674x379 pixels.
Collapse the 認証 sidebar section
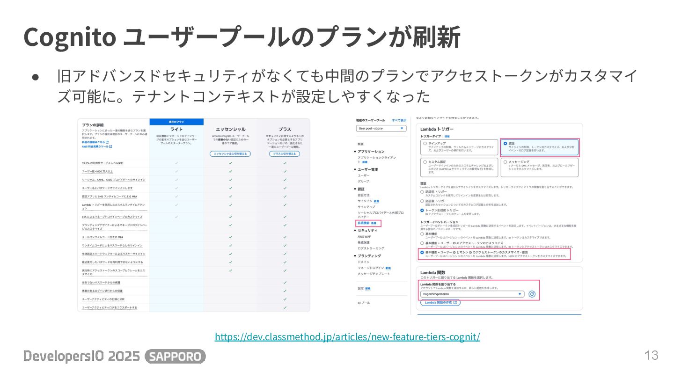(x=355, y=189)
